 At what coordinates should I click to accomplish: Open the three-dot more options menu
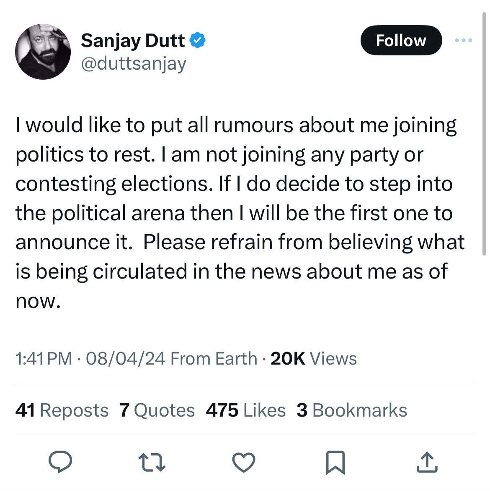pos(464,40)
